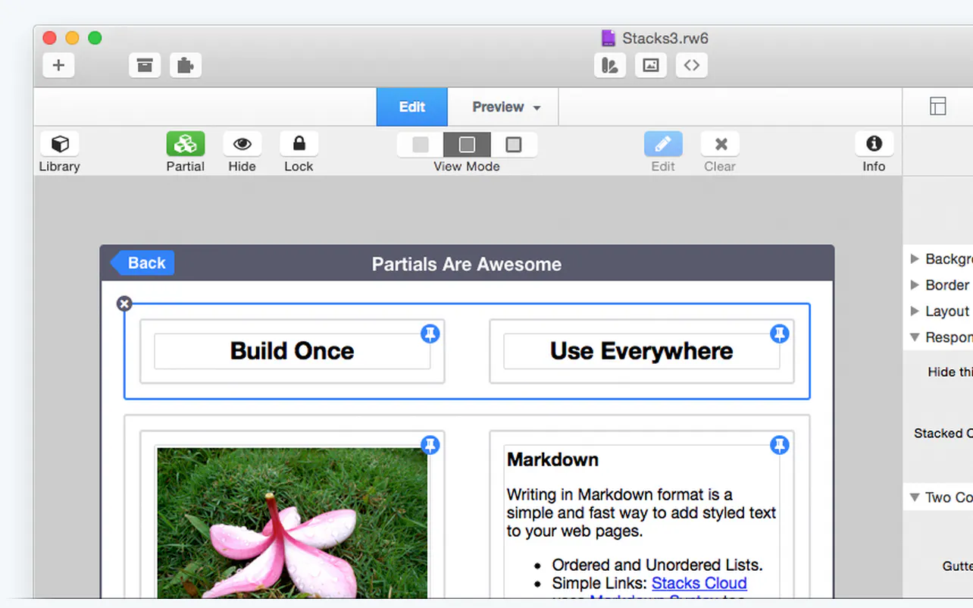
Task: Open the Stacks Cloud link
Action: coord(699,583)
